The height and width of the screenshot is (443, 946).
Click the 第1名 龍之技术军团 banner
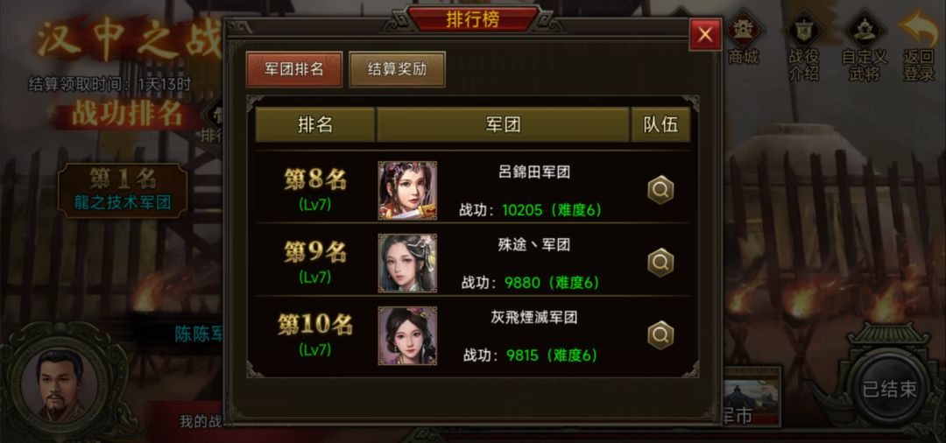(x=123, y=190)
